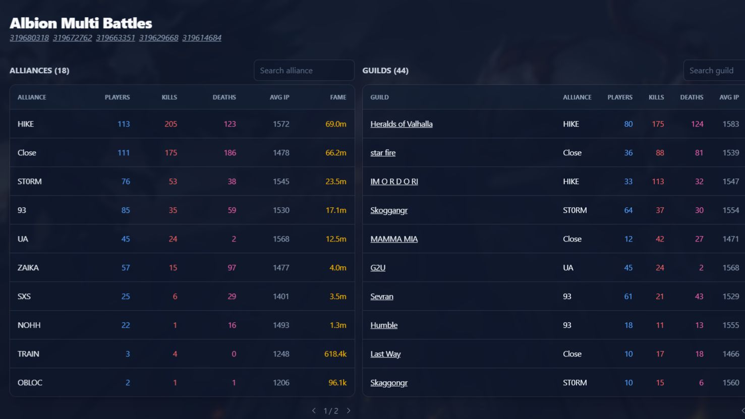Open MAMMA MIA guild link
This screenshot has height=419, width=745.
394,239
